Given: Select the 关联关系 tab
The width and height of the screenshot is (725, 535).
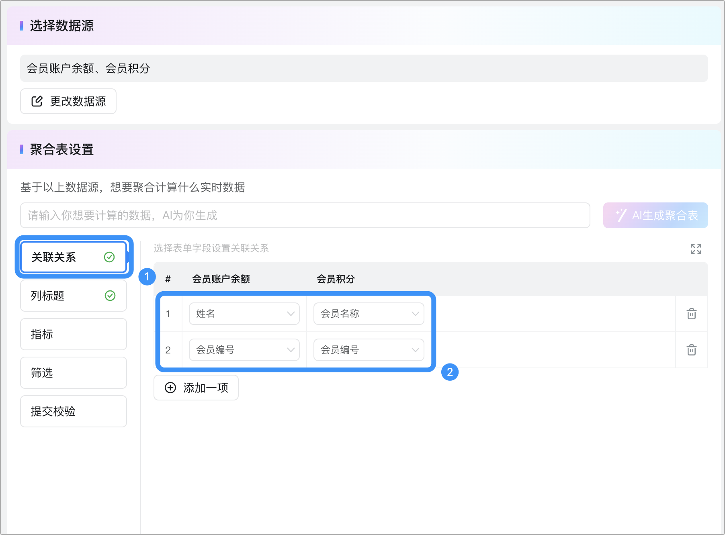Looking at the screenshot, I should [x=74, y=257].
